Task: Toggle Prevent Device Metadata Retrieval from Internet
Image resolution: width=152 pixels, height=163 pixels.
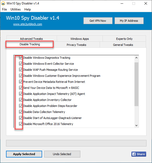Action: [21, 82]
